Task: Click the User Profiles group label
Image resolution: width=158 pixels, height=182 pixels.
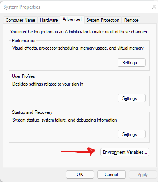Action: coord(23,76)
